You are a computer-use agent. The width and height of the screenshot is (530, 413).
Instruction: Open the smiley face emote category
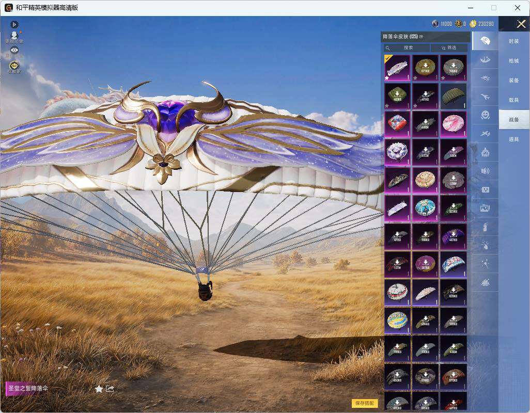485,115
